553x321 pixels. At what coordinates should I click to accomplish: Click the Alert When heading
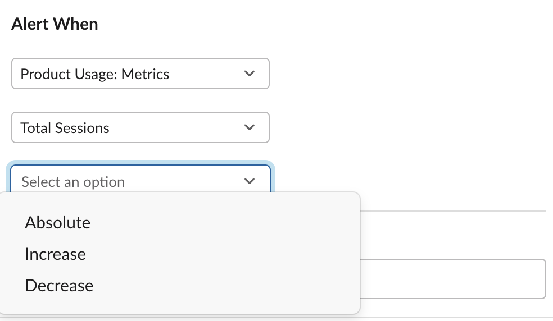55,25
